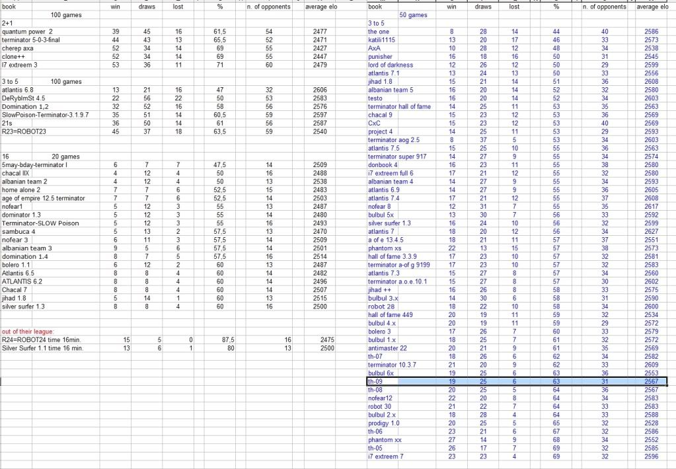The height and width of the screenshot is (469, 676).
Task: Click the "terminator super 917" cell
Action: 397,157
